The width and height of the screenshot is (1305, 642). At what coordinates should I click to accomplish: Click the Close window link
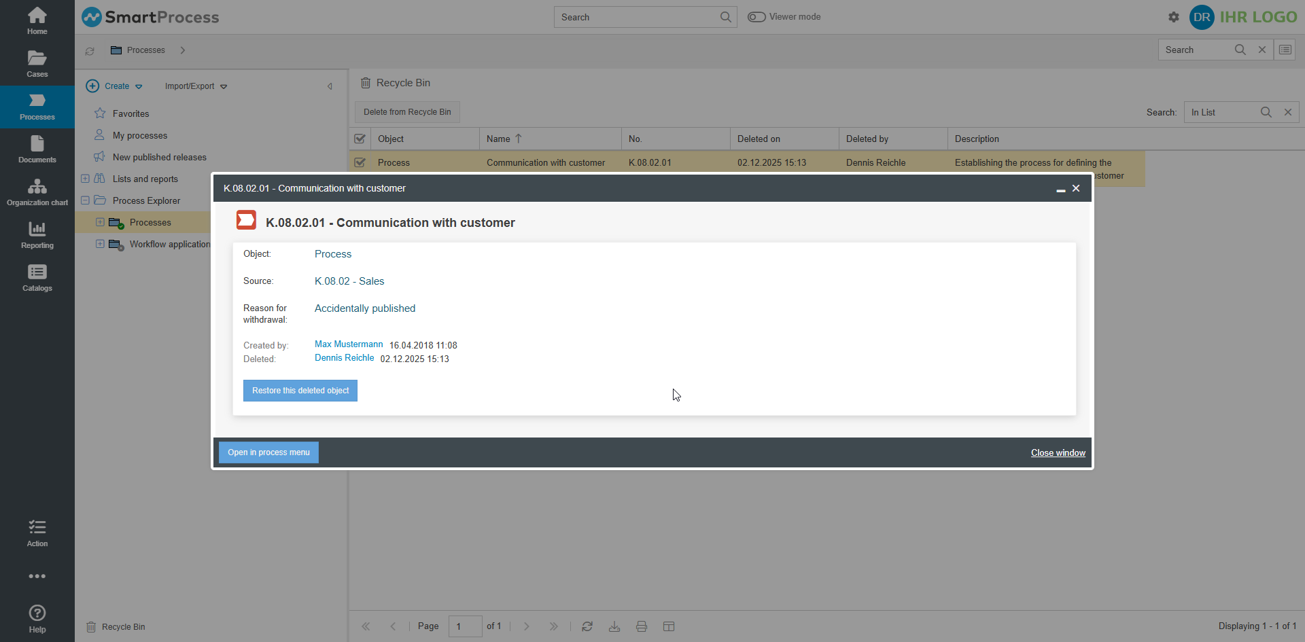coord(1058,453)
